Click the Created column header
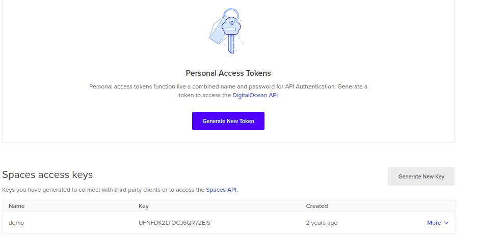Image resolution: width=477 pixels, height=239 pixels. 317,206
